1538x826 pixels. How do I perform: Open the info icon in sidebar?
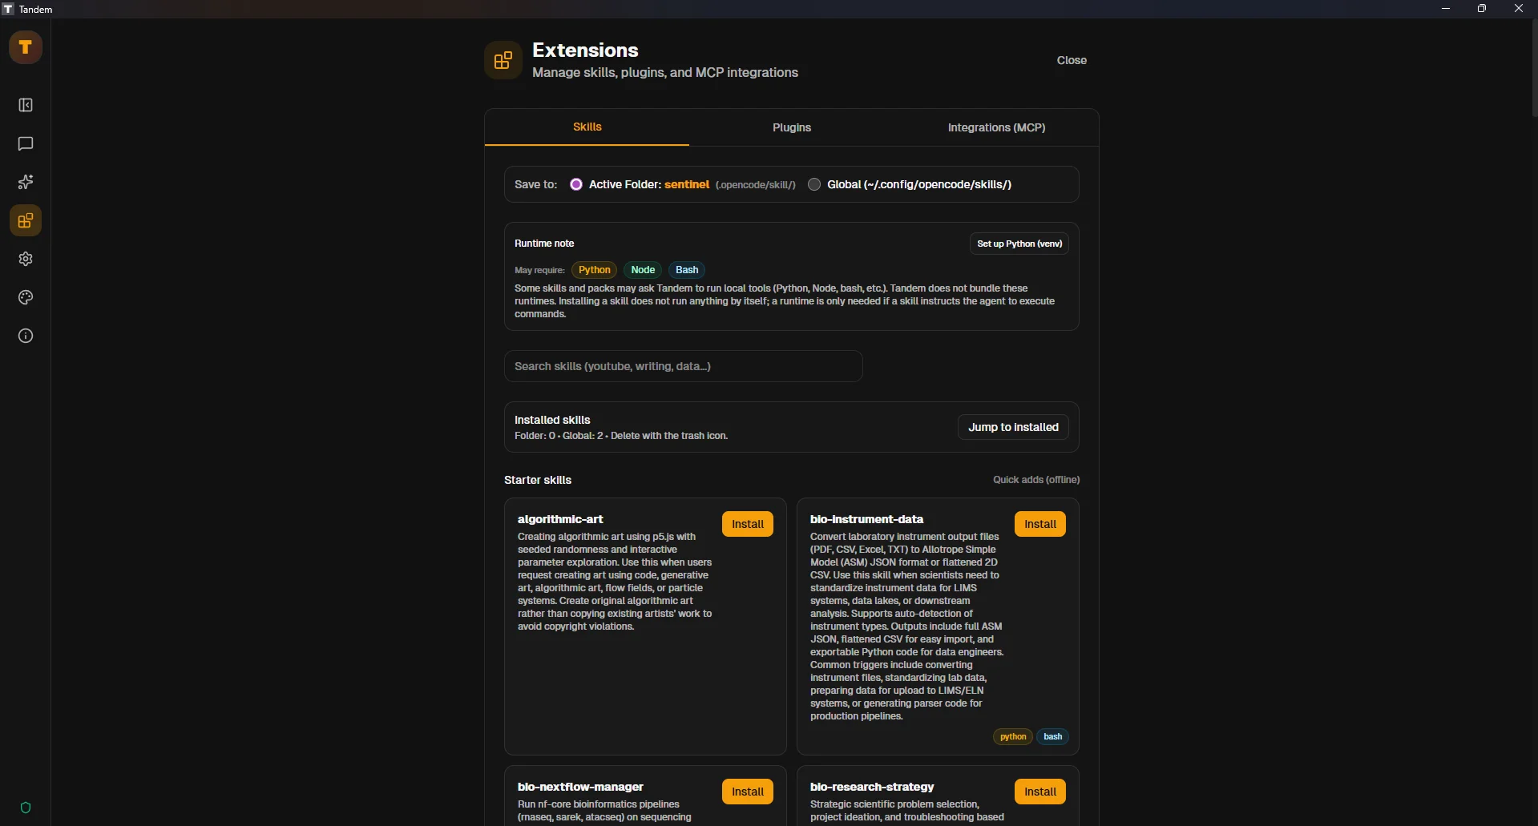point(26,336)
